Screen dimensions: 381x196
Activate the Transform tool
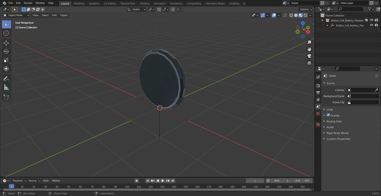point(6,69)
